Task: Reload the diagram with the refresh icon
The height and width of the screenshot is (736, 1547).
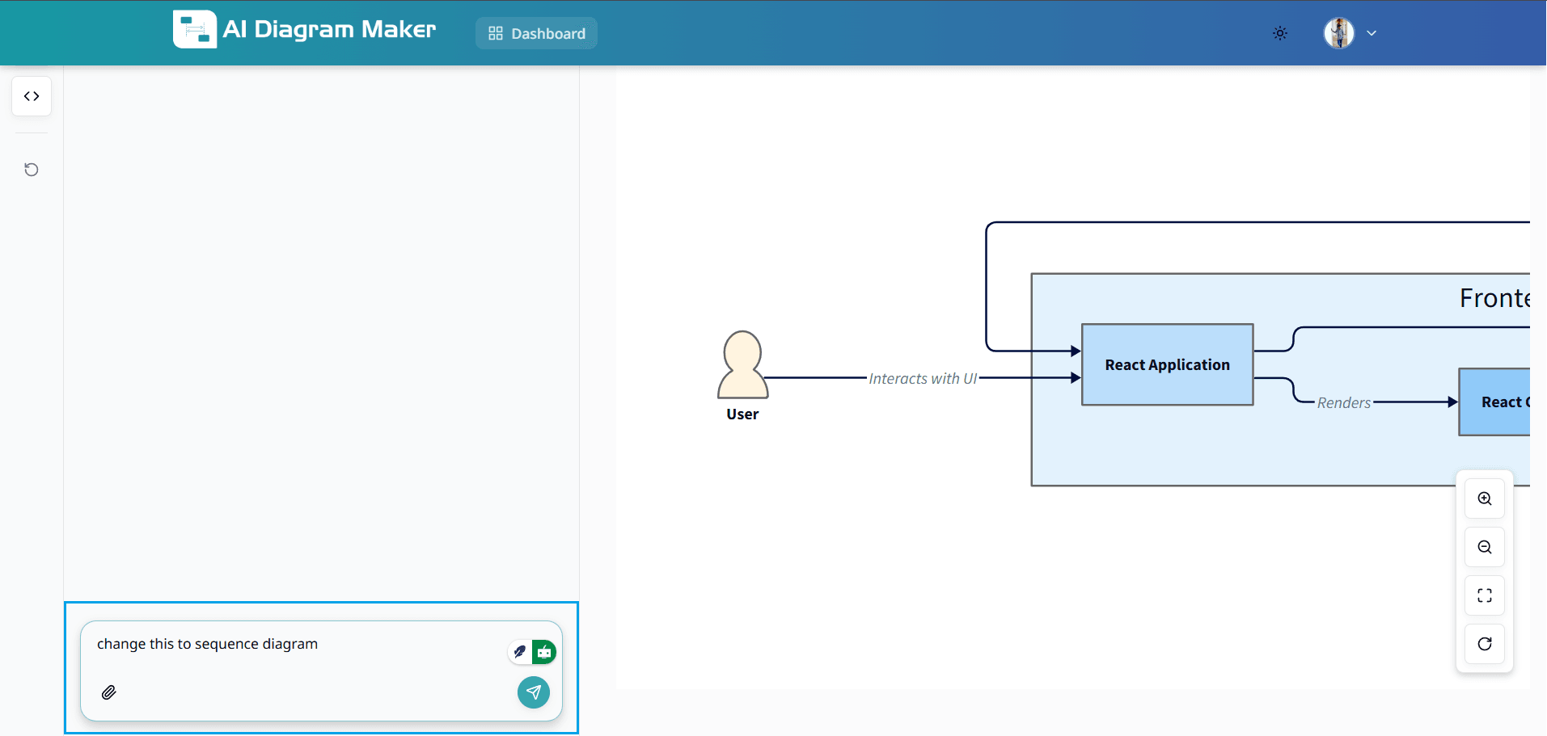Action: click(x=1484, y=644)
